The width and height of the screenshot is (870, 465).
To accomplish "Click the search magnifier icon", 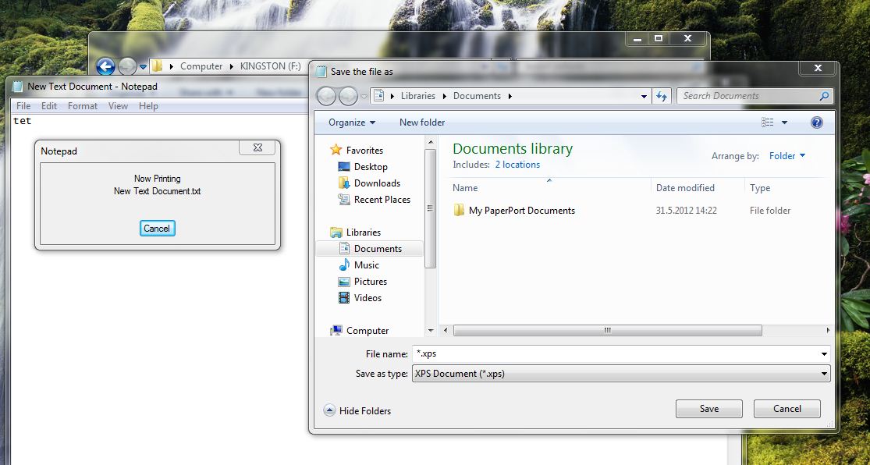I will [x=824, y=97].
